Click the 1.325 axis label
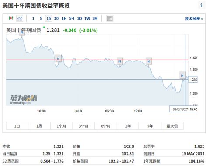Viewport: 207px width, 166px height. [x=194, y=58]
